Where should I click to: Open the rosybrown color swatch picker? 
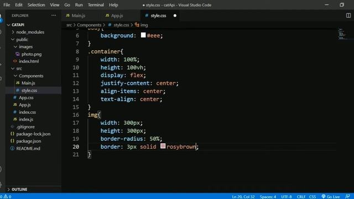point(163,146)
